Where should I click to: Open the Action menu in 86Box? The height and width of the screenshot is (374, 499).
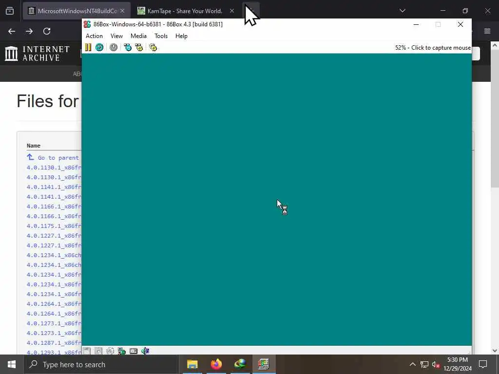[x=94, y=36]
